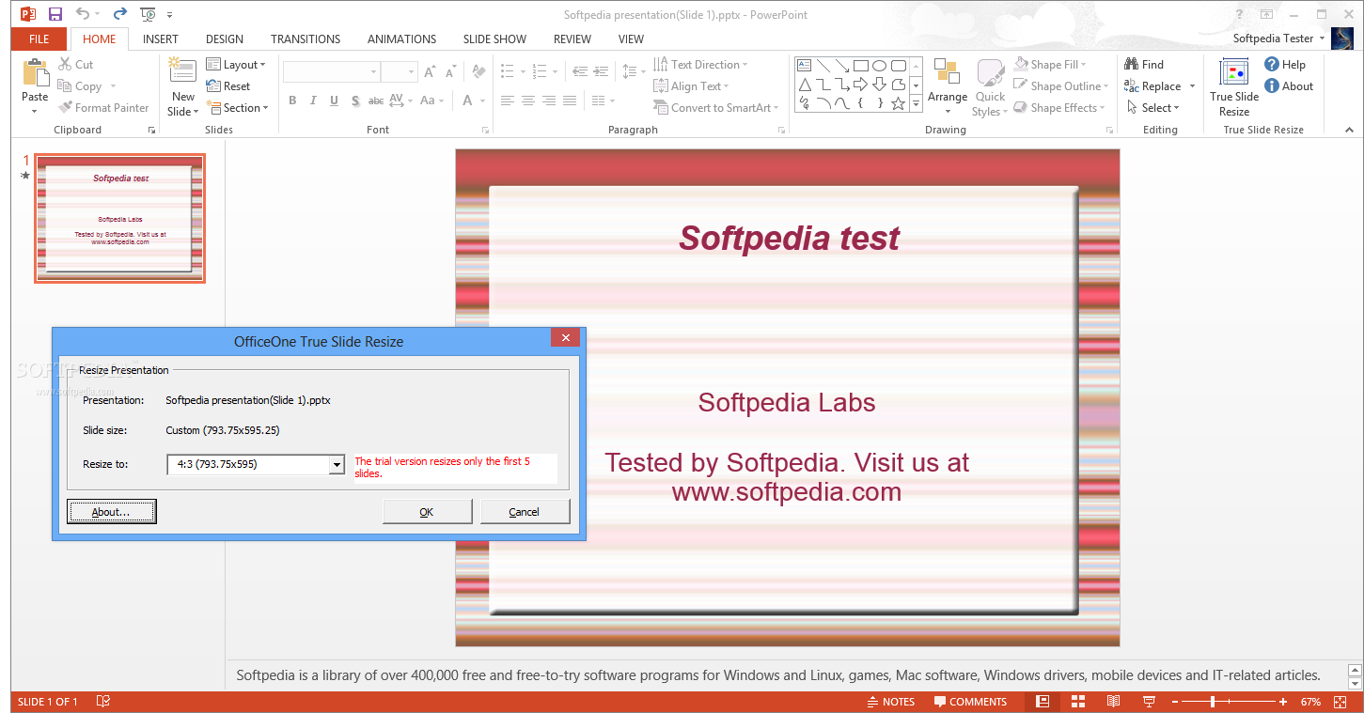Expand the shapes gallery More arrow

(x=916, y=105)
